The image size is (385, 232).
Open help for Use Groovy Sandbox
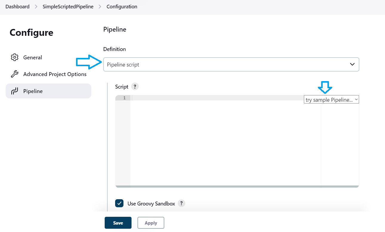181,203
